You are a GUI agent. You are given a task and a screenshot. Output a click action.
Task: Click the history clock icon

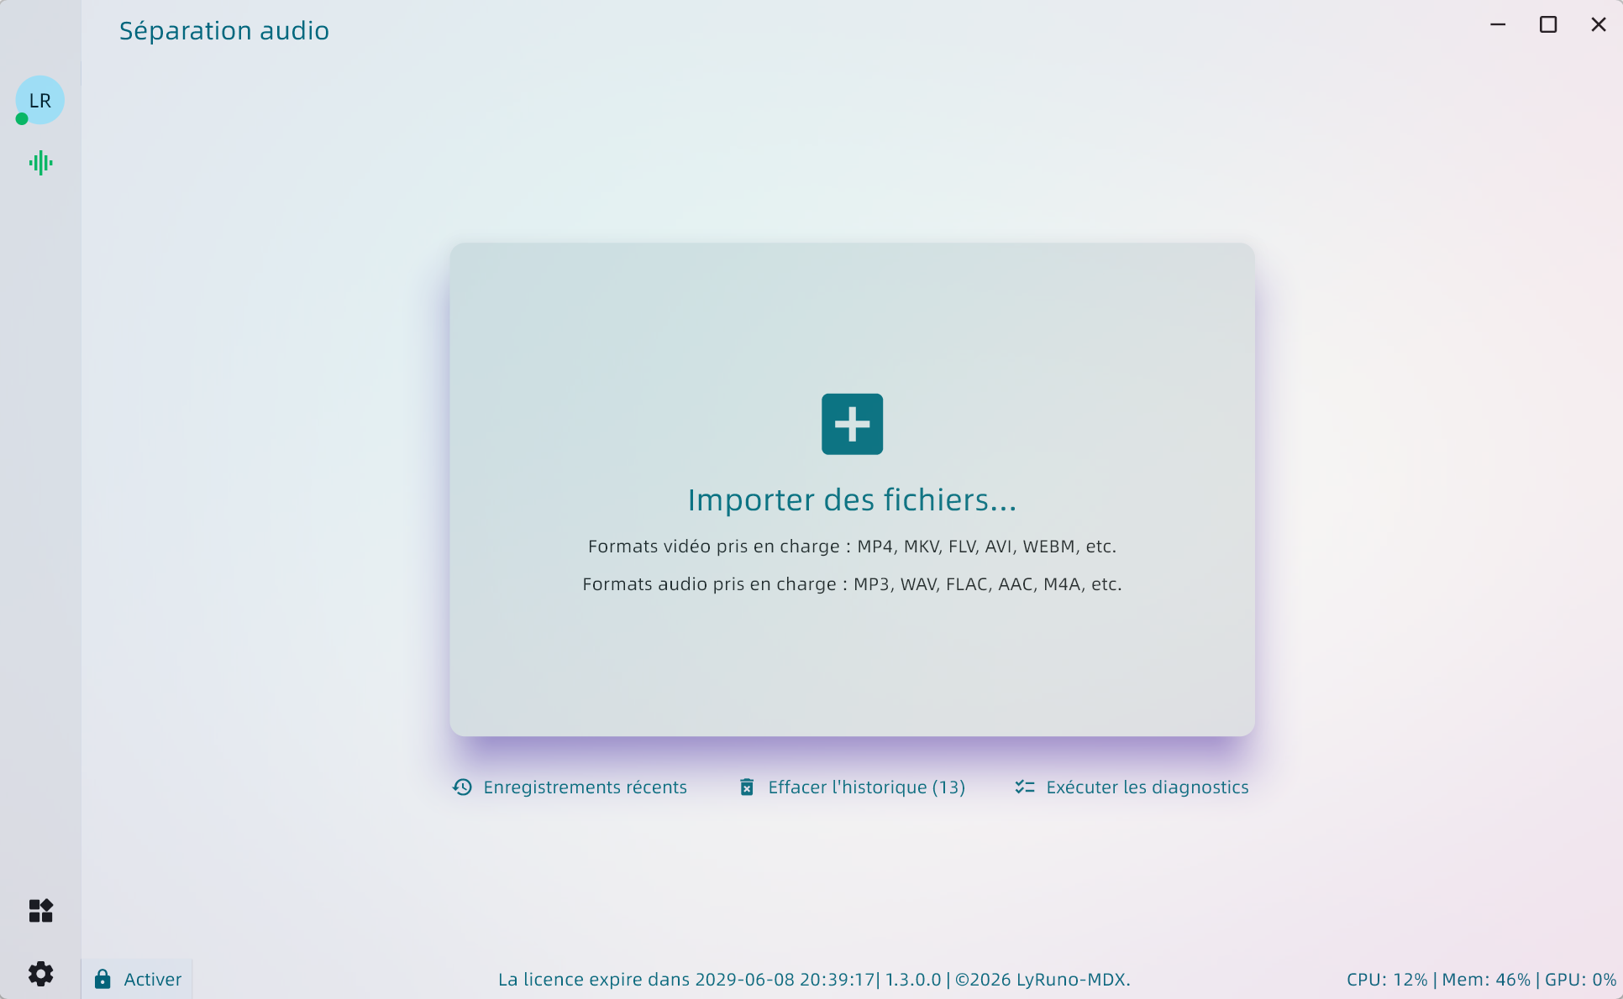pyautogui.click(x=461, y=787)
